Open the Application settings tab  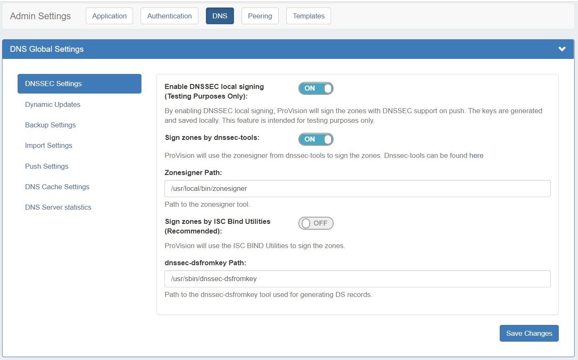pyautogui.click(x=109, y=16)
